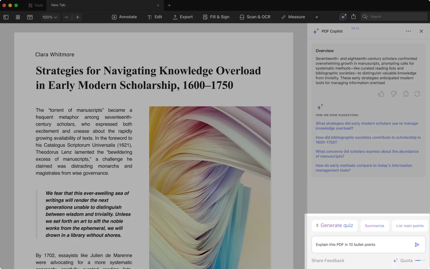Viewport: 430px width, 269px height.
Task: Toggle the AI Copilot panel icon
Action: (x=343, y=17)
